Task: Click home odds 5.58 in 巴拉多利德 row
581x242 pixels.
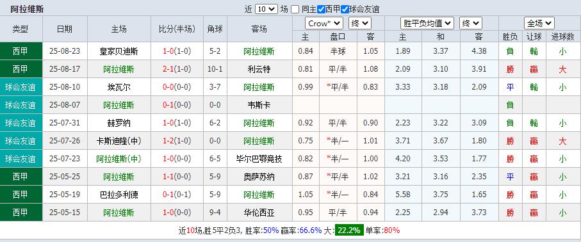Action: 403,195
